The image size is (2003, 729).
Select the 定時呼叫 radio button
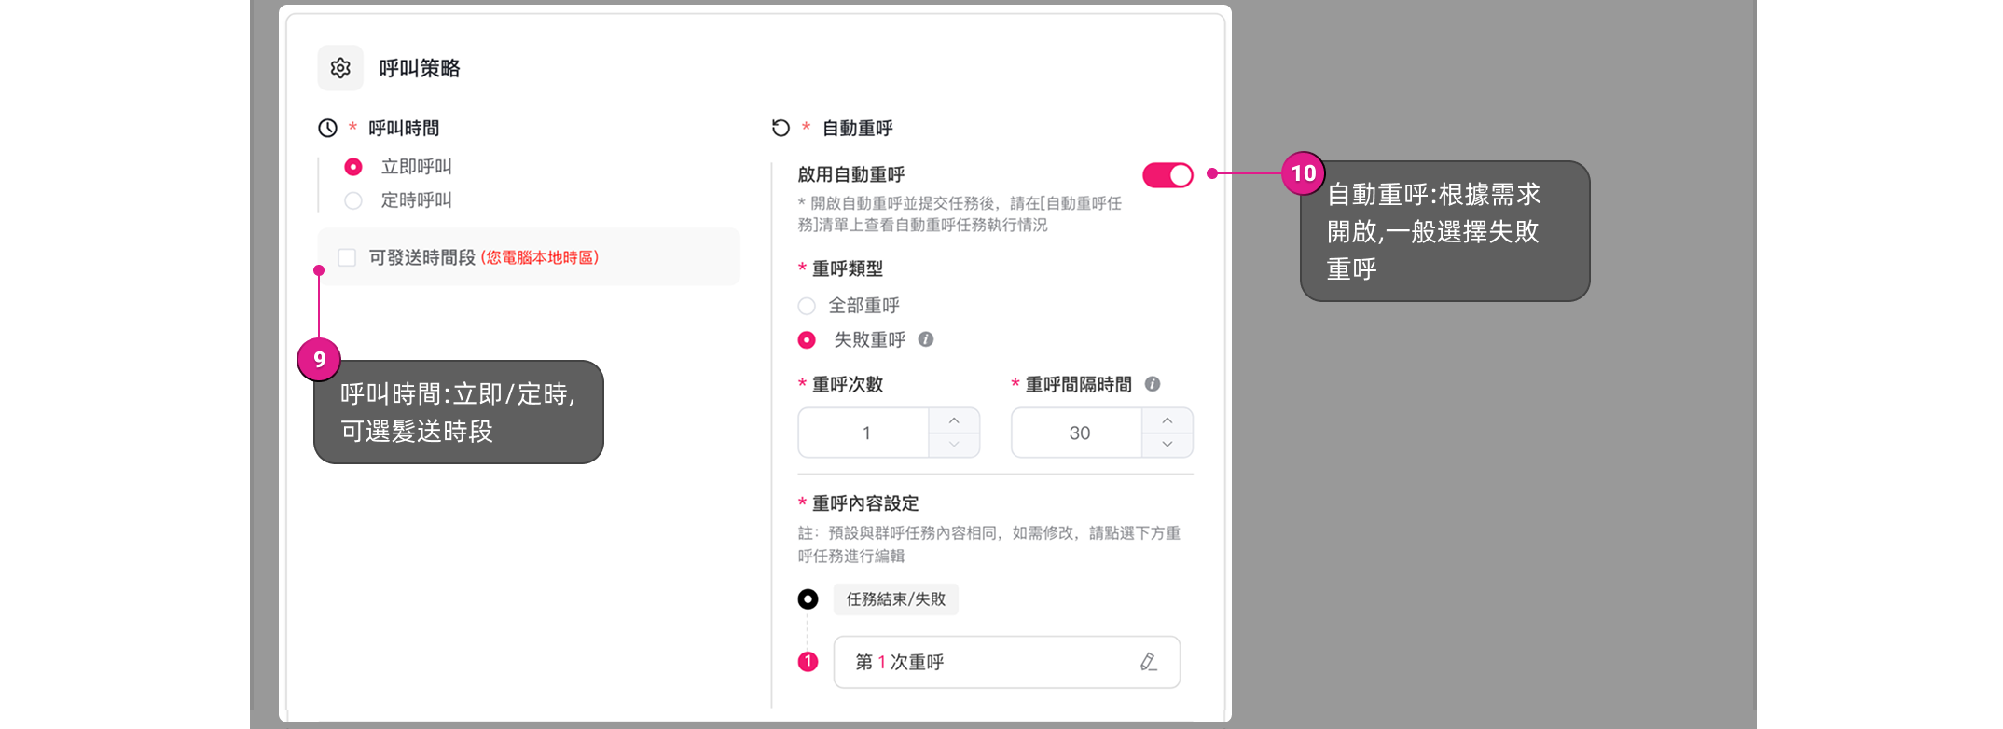tap(353, 200)
